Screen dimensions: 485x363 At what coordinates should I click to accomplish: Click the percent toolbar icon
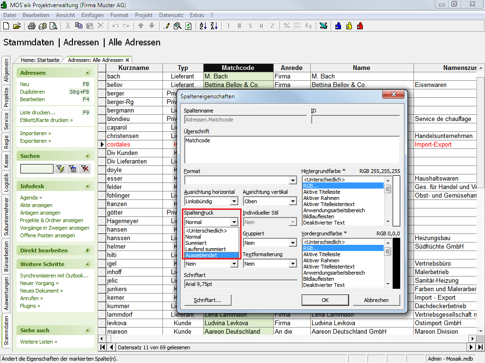pyautogui.click(x=287, y=26)
